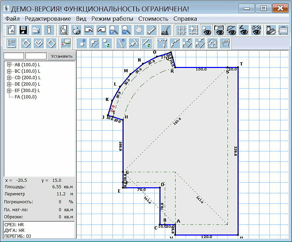Image resolution: width=292 pixels, height=242 pixels.
Task: Select the ПЕРЕГИБ: DJ list entry
Action: pyautogui.click(x=18, y=236)
